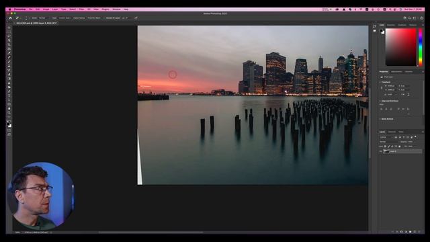Select the Rectangular Marquee tool

pyautogui.click(x=9, y=32)
